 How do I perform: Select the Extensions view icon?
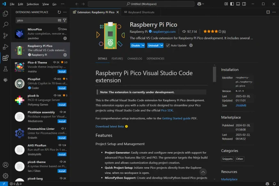(5, 58)
